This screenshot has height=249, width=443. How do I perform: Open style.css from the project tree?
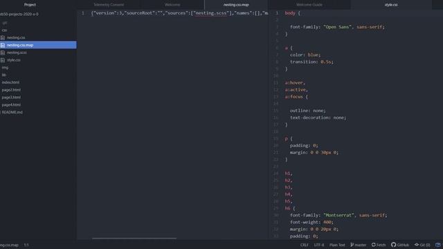tap(14, 60)
